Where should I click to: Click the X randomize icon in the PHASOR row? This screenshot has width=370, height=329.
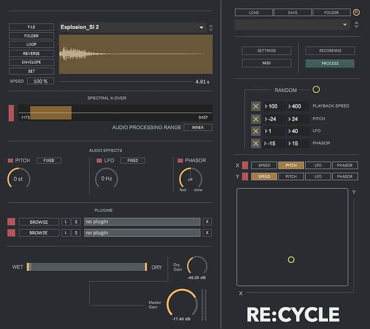pyautogui.click(x=256, y=143)
